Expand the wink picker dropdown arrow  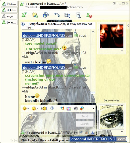click(37, 109)
